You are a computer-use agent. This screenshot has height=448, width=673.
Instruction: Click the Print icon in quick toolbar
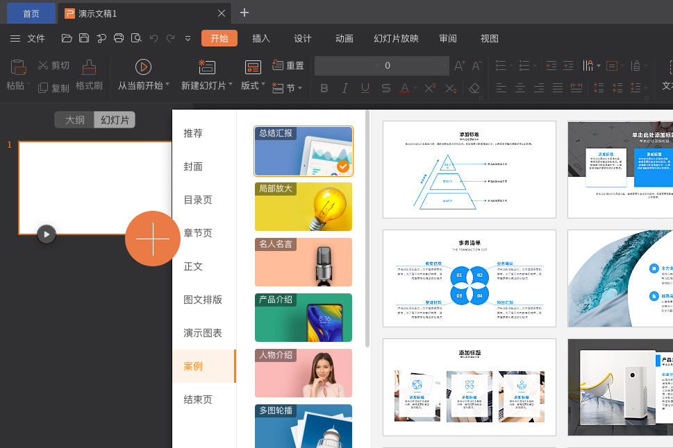pos(119,38)
